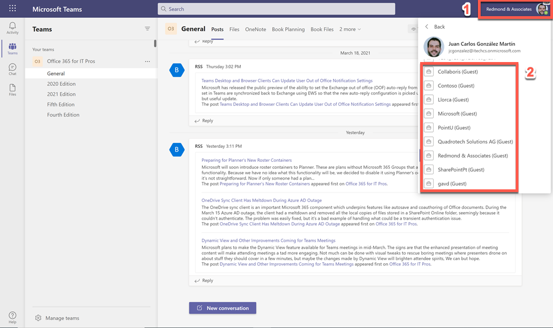
Task: Click the briefcase icon beside SharePointPt (Guest)
Action: coord(428,169)
